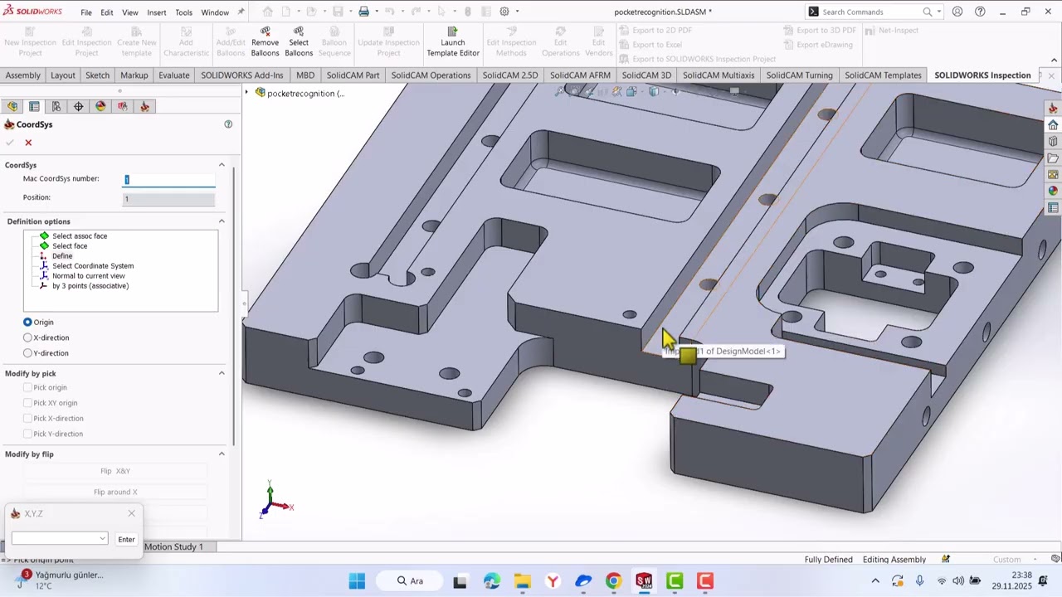Close the X,Y,Z dialog
Viewport: 1062px width, 597px height.
click(131, 513)
